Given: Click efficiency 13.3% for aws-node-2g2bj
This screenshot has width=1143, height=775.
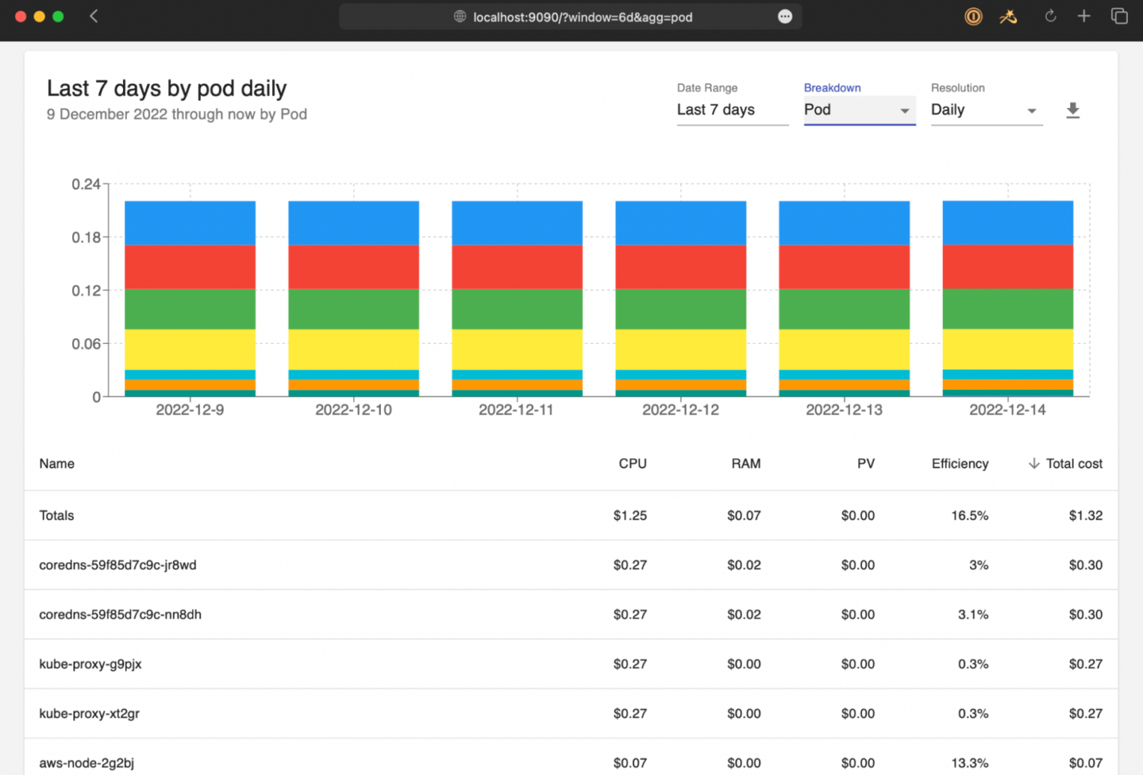Looking at the screenshot, I should [x=970, y=763].
